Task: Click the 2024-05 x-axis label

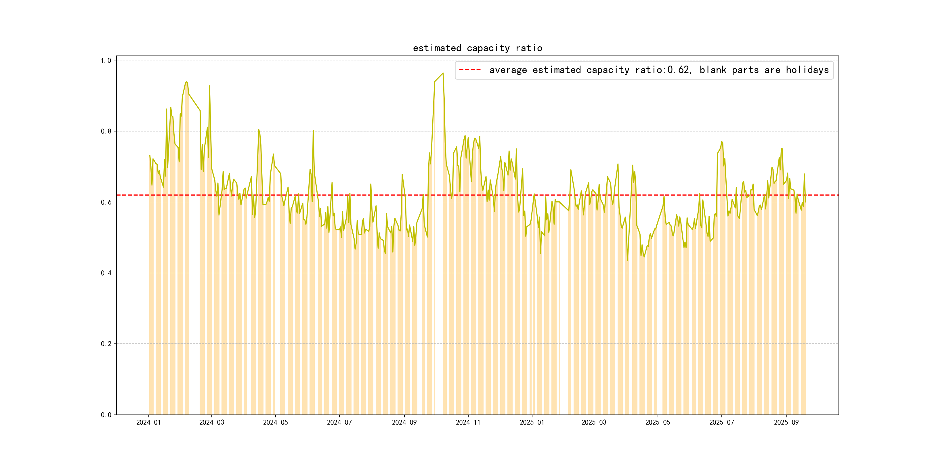Action: (x=275, y=423)
